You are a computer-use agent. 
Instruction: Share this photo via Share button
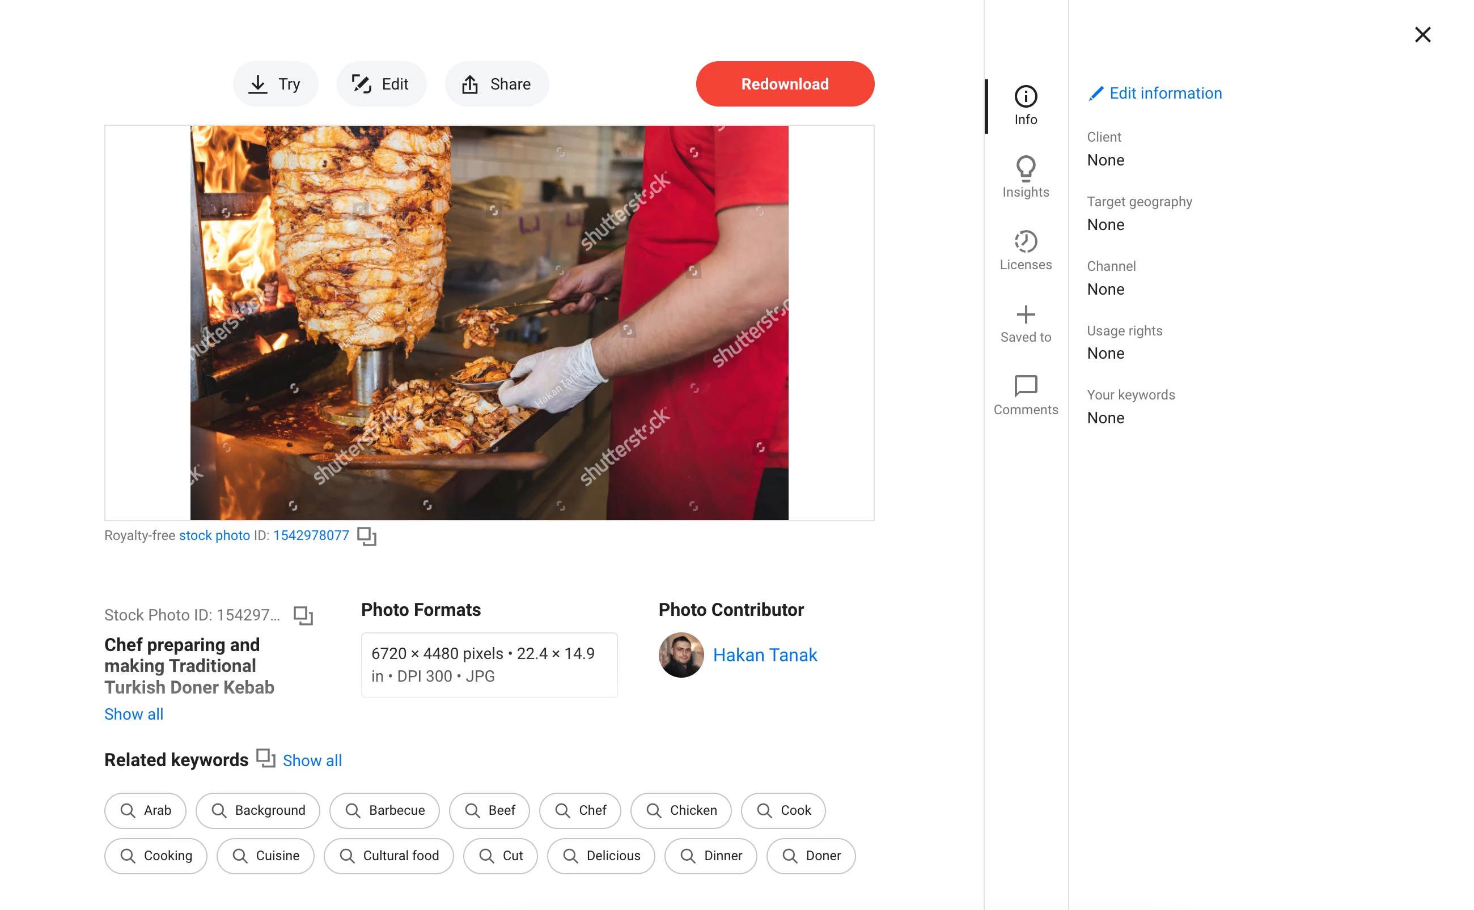pyautogui.click(x=496, y=84)
